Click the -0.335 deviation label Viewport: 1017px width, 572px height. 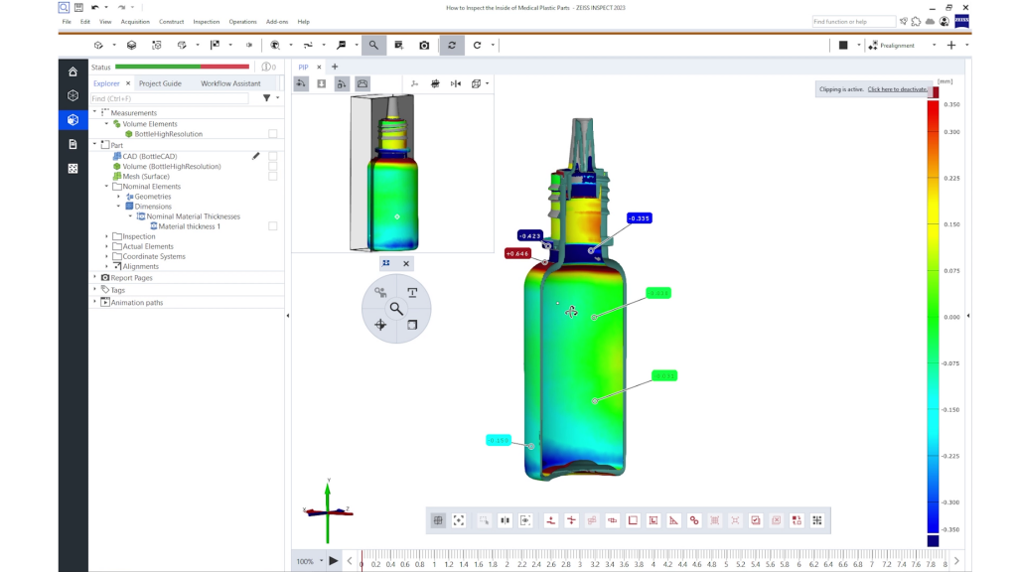[639, 218]
